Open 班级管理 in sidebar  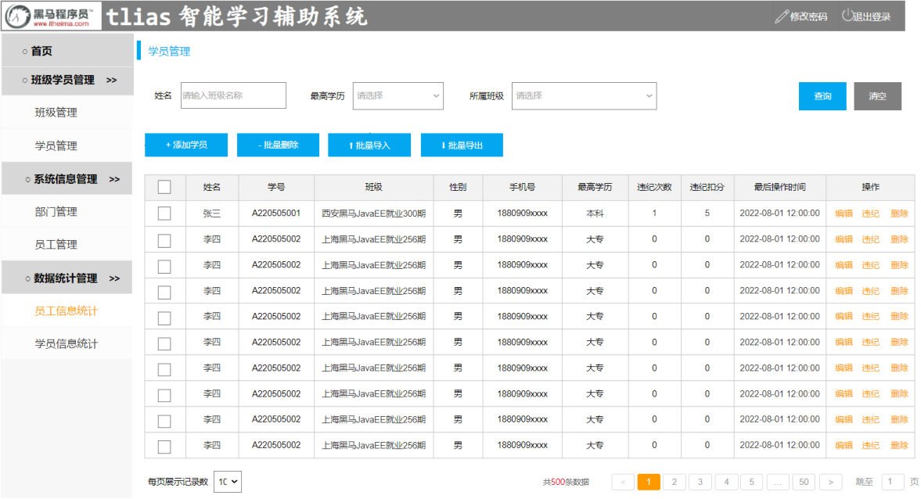click(x=56, y=113)
